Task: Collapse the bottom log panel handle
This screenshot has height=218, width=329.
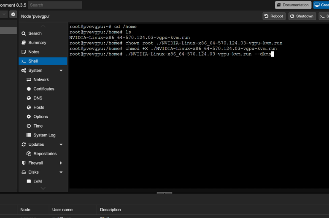Action: [164, 193]
